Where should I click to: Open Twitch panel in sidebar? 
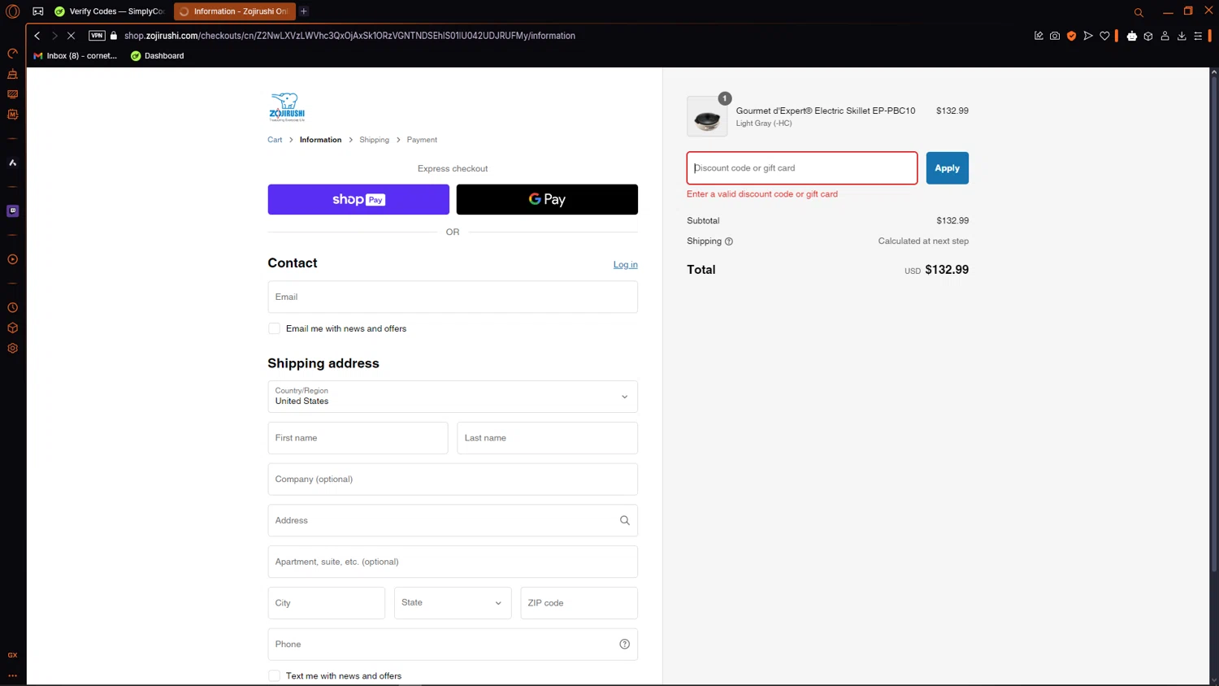pyautogui.click(x=12, y=211)
